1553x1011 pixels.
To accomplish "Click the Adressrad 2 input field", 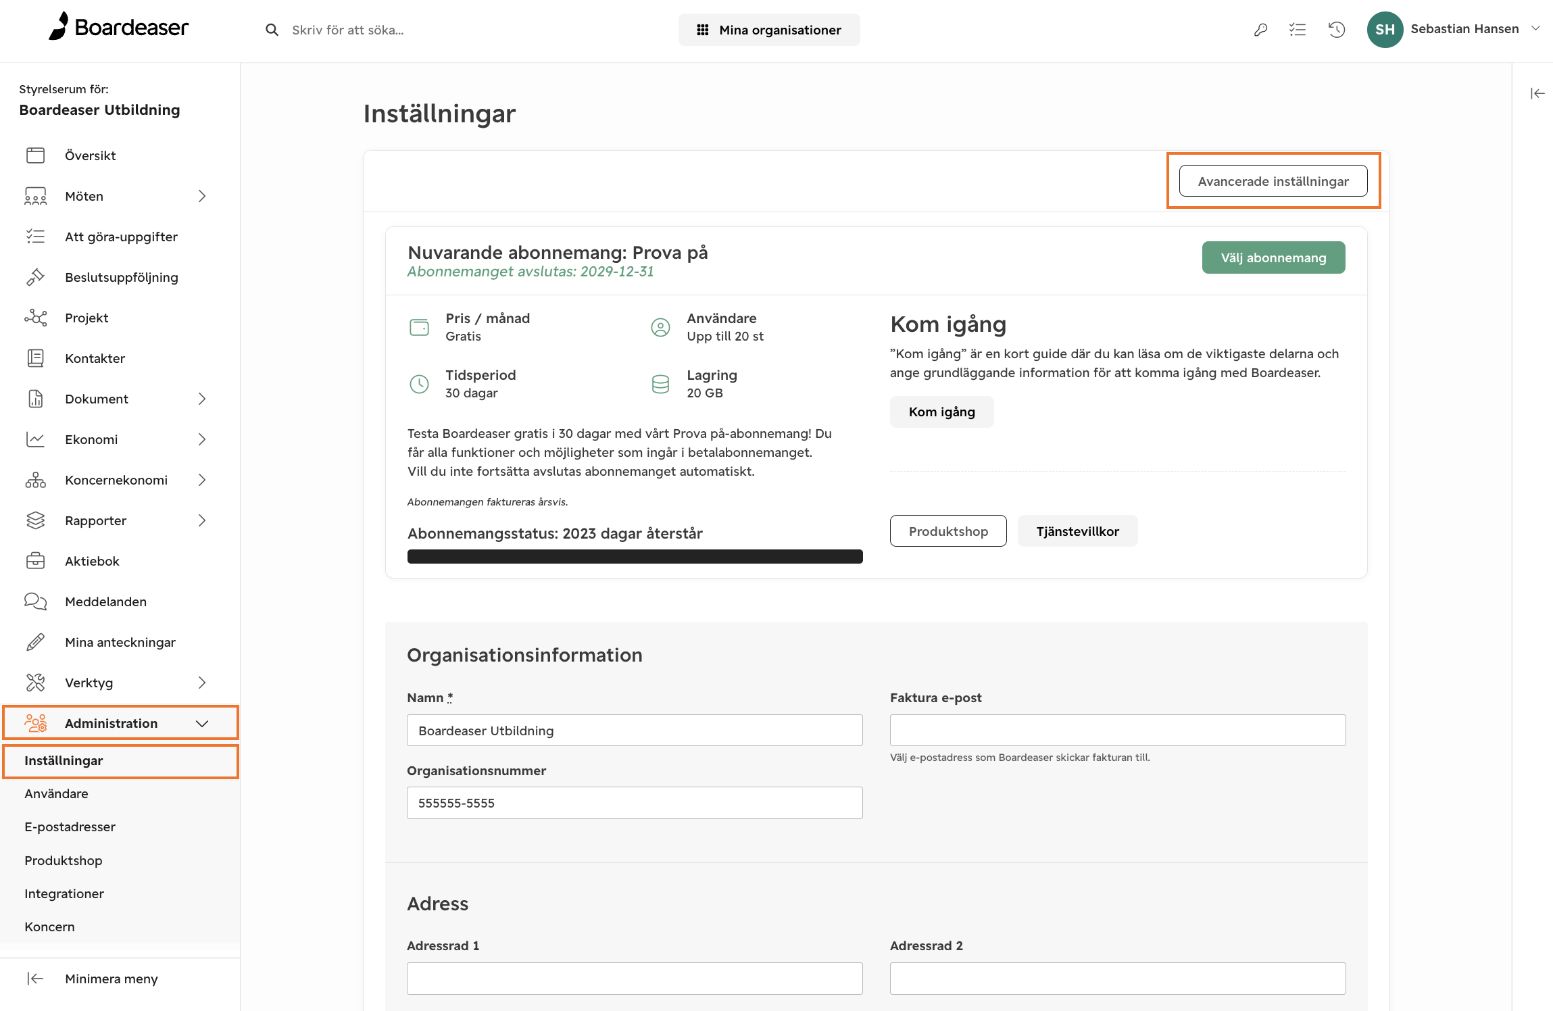I will point(1118,979).
